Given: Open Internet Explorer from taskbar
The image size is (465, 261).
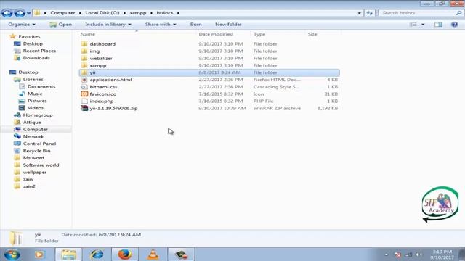Looking at the screenshot, I should [97, 254].
